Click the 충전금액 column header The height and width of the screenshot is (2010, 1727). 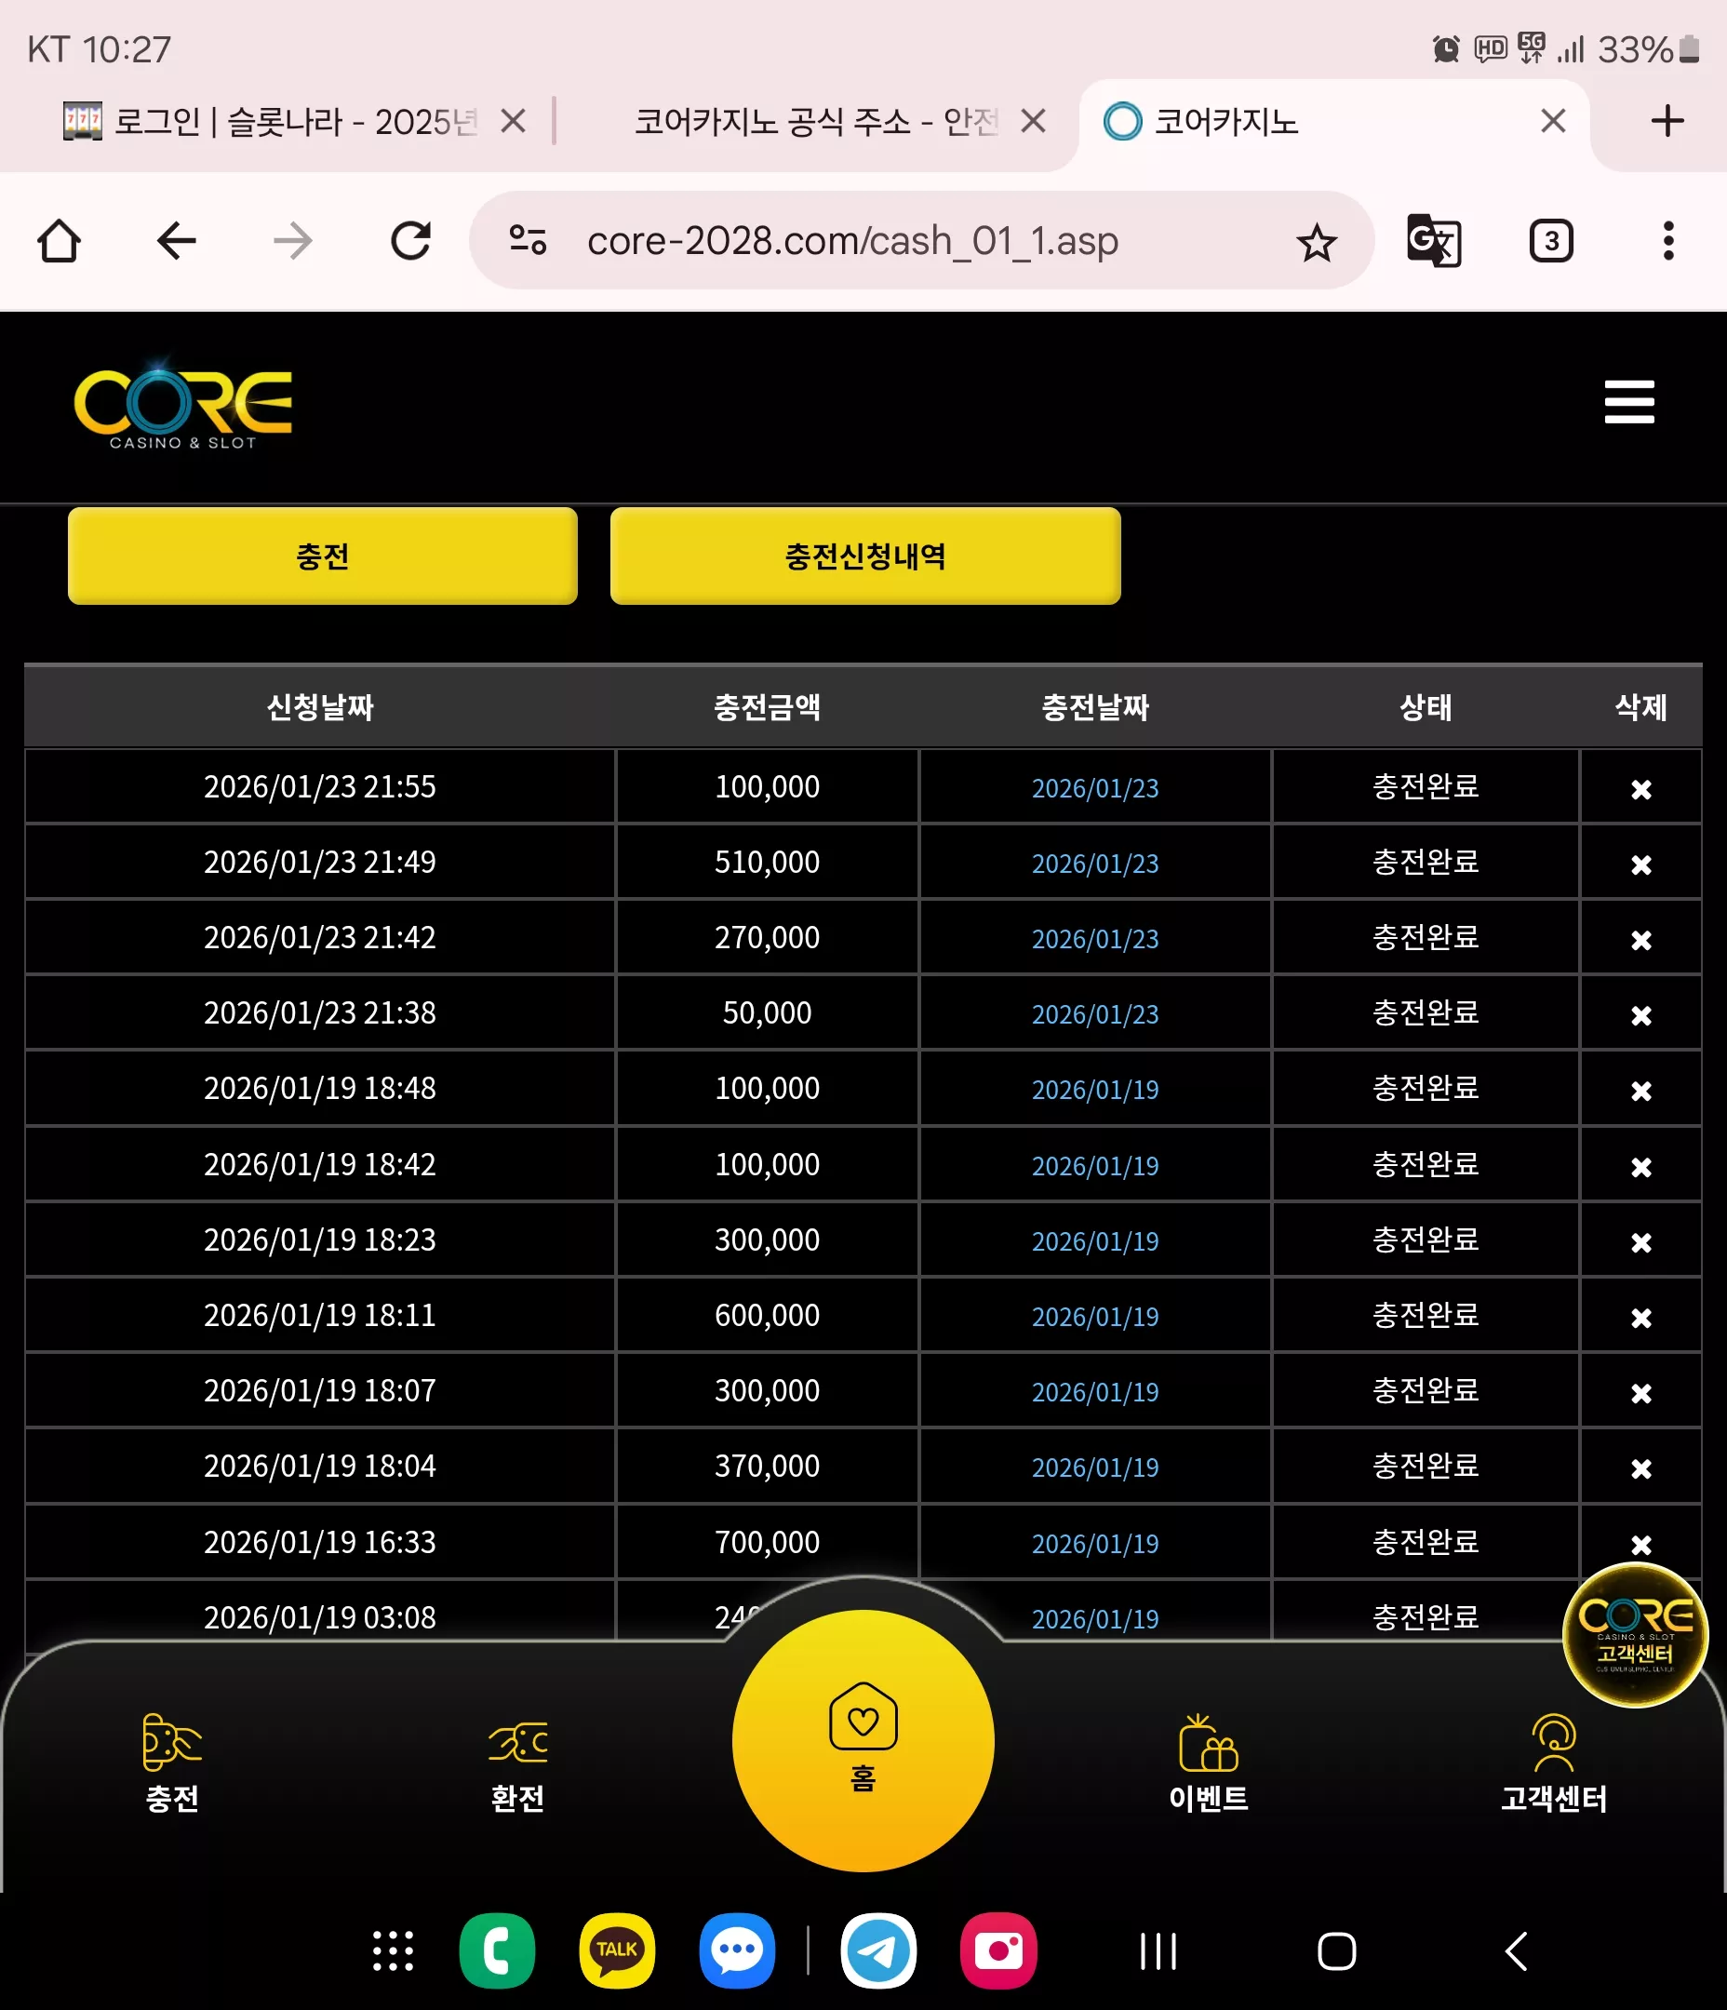pyautogui.click(x=767, y=706)
